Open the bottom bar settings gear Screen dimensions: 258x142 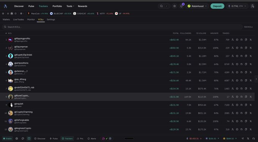point(17,139)
